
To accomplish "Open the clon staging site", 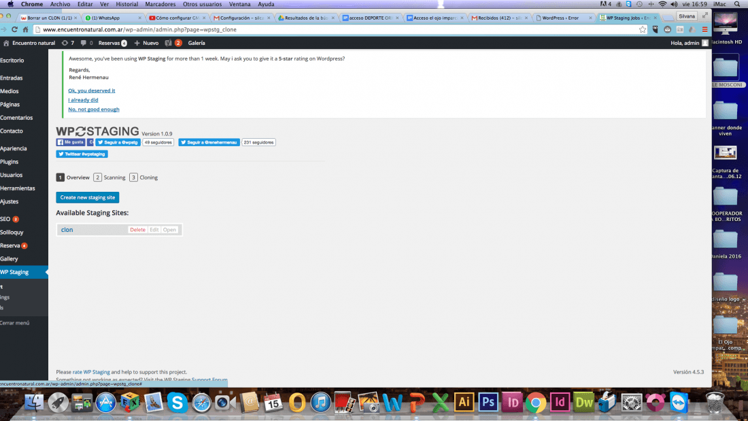I will tap(169, 230).
